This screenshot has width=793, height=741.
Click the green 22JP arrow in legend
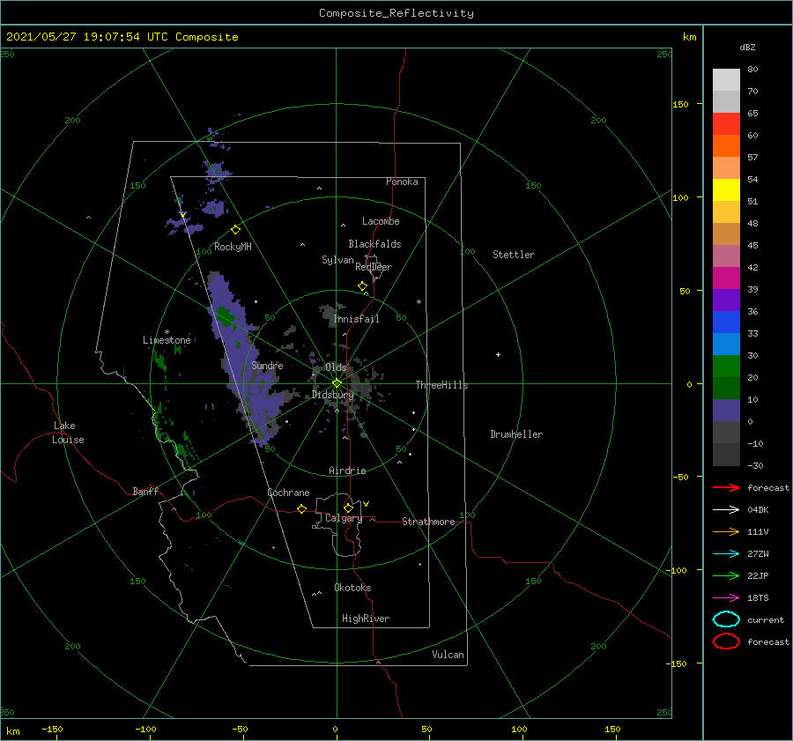(x=726, y=575)
